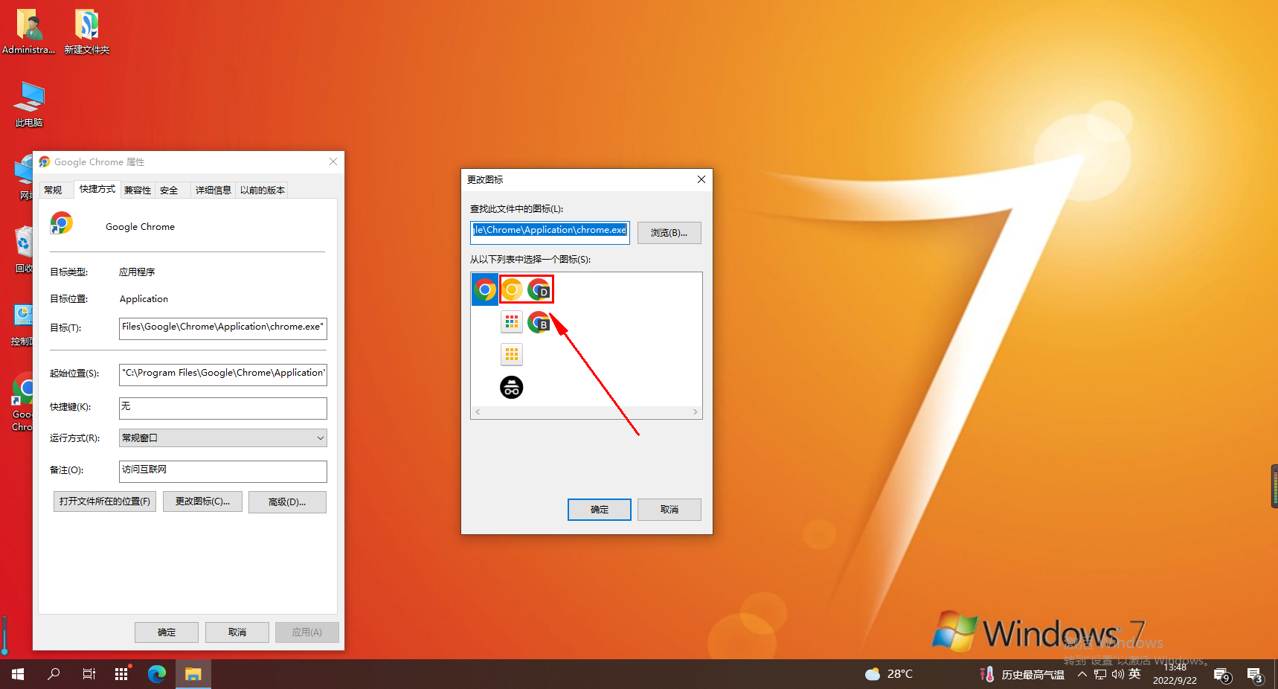Click the 浏览(B)... button
Image resolution: width=1278 pixels, height=689 pixels.
coord(669,233)
